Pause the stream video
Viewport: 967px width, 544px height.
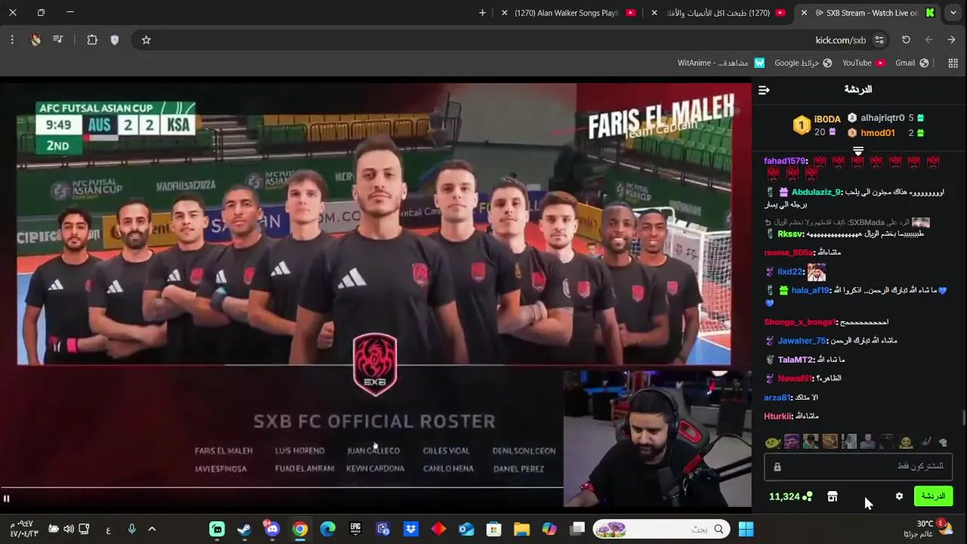click(x=6, y=498)
